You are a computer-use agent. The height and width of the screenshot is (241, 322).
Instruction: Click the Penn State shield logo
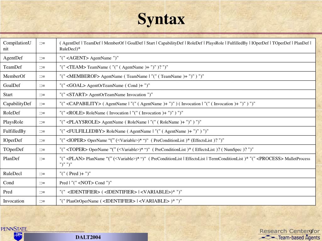click(x=18, y=237)
